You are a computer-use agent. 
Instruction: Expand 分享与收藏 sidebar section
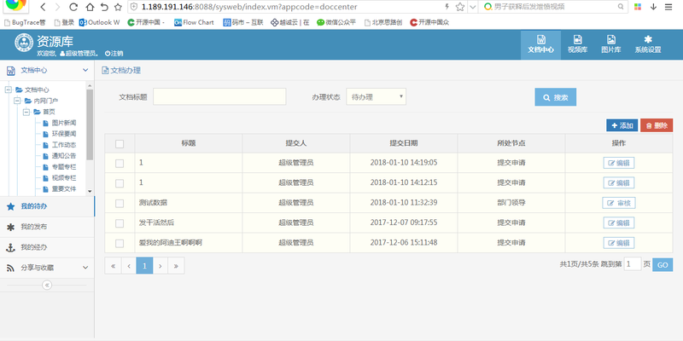(x=47, y=268)
